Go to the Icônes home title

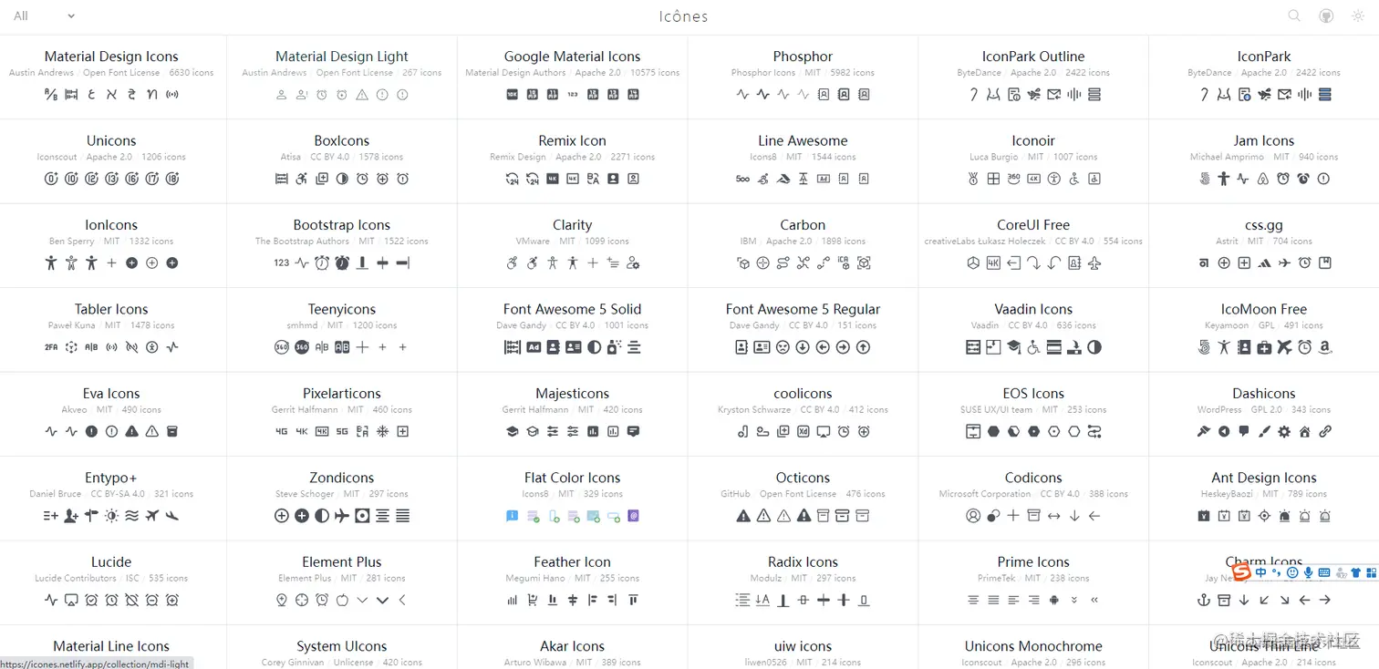pyautogui.click(x=683, y=15)
